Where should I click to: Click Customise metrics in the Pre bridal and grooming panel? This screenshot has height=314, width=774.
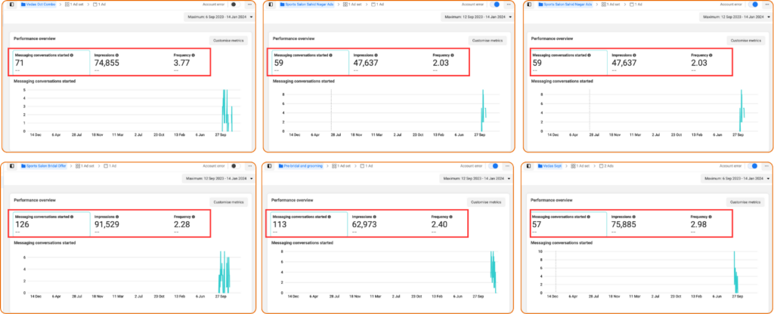[x=486, y=202]
